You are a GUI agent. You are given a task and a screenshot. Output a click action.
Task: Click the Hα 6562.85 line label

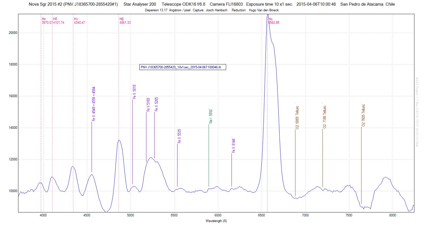pos(274,21)
